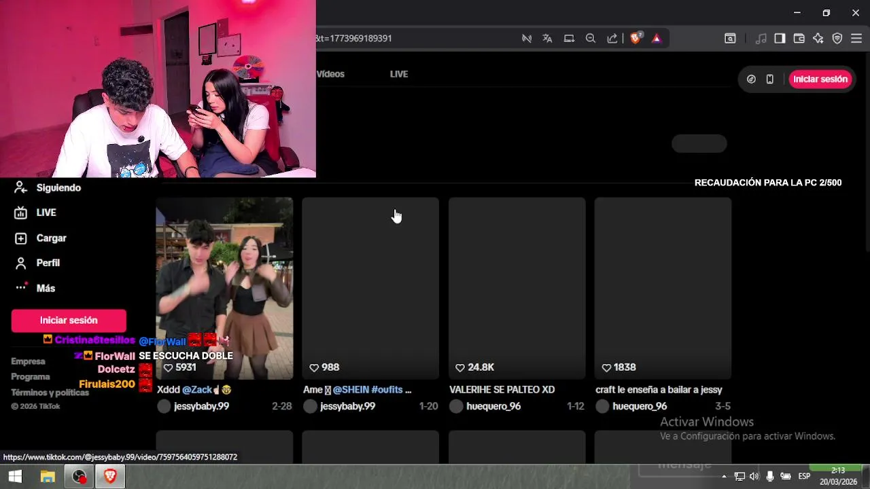Click the tab search icon in browser toolbar
870x489 pixels.
[x=730, y=39]
